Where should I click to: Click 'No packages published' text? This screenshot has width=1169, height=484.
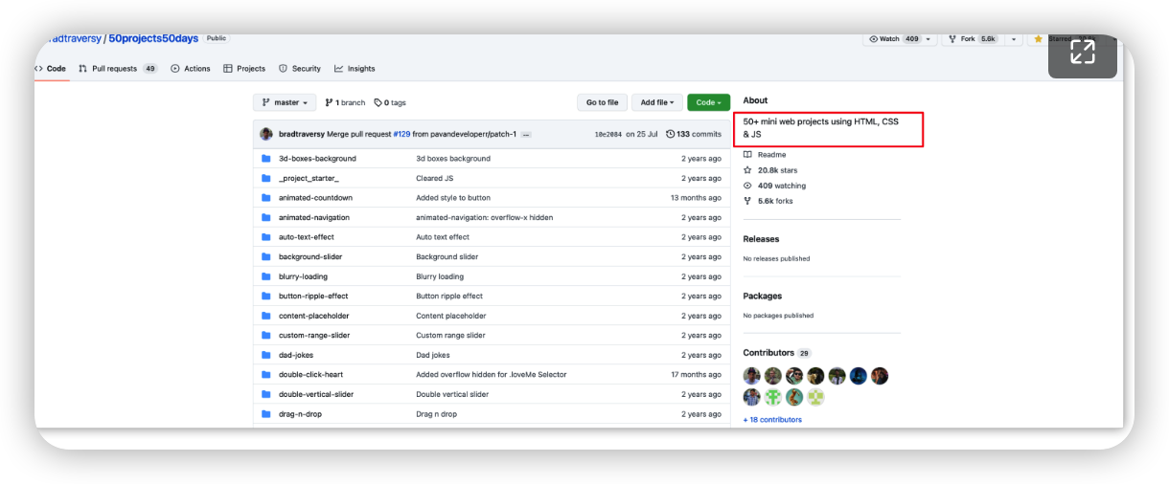(x=778, y=316)
